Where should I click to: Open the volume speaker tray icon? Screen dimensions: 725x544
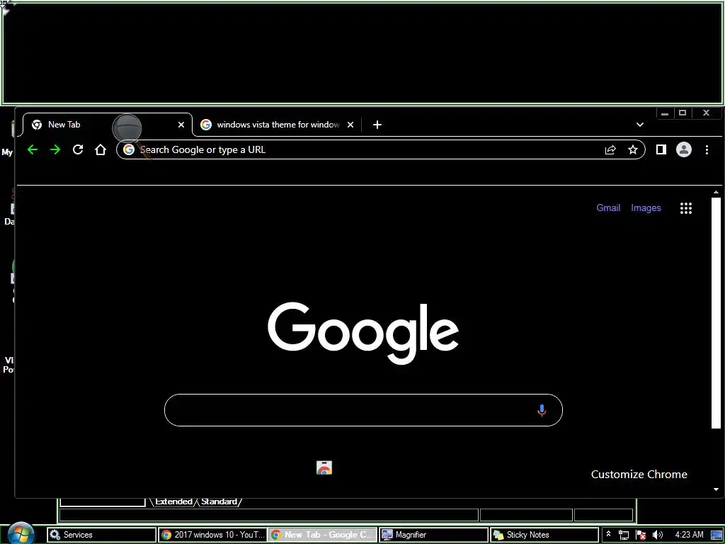(x=657, y=535)
